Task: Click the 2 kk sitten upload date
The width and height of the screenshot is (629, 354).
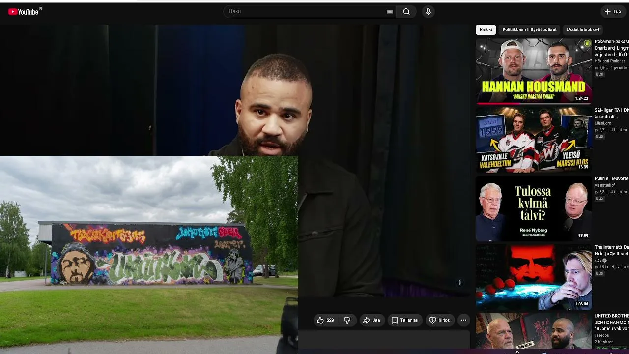Action: [604, 342]
